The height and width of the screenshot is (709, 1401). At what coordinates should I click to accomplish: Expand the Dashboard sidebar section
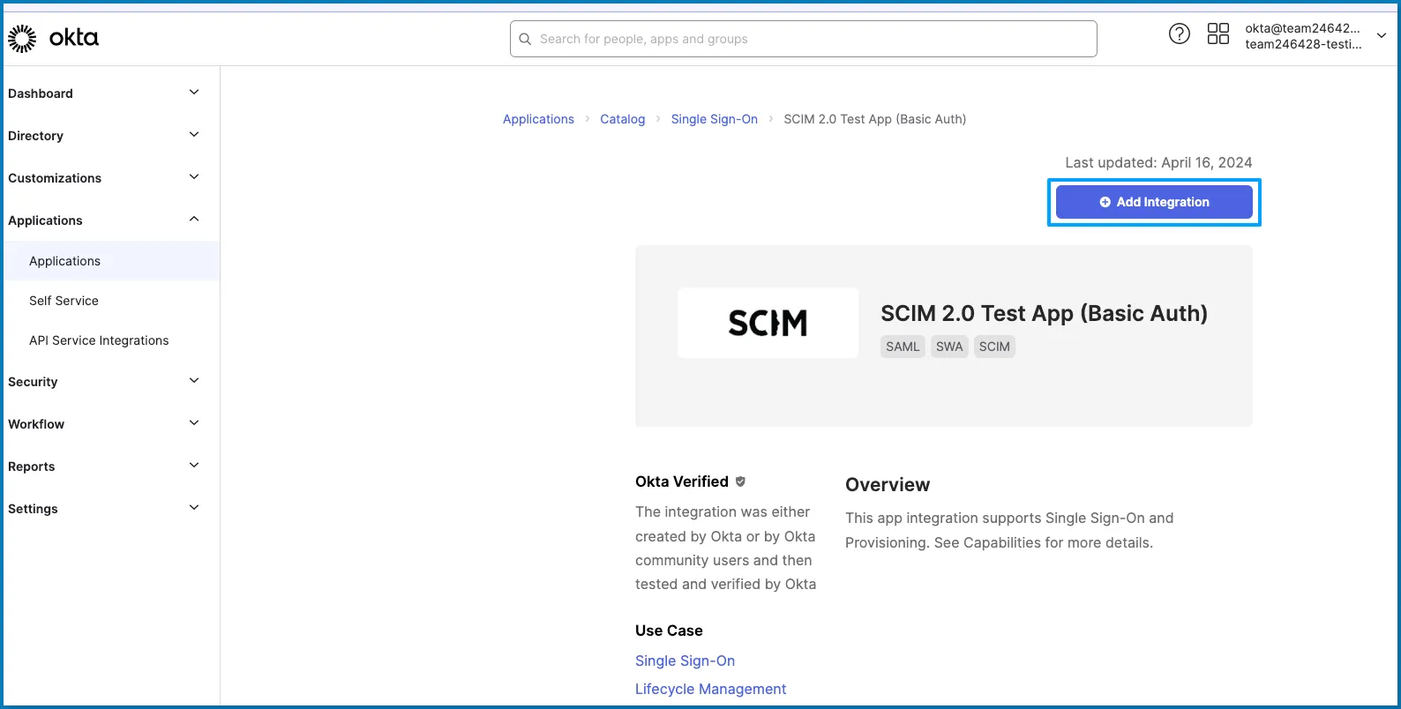pos(194,93)
